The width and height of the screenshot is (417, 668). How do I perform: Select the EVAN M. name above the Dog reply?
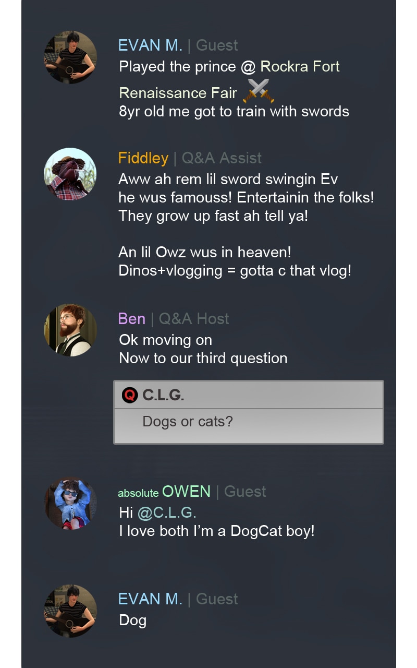[151, 599]
